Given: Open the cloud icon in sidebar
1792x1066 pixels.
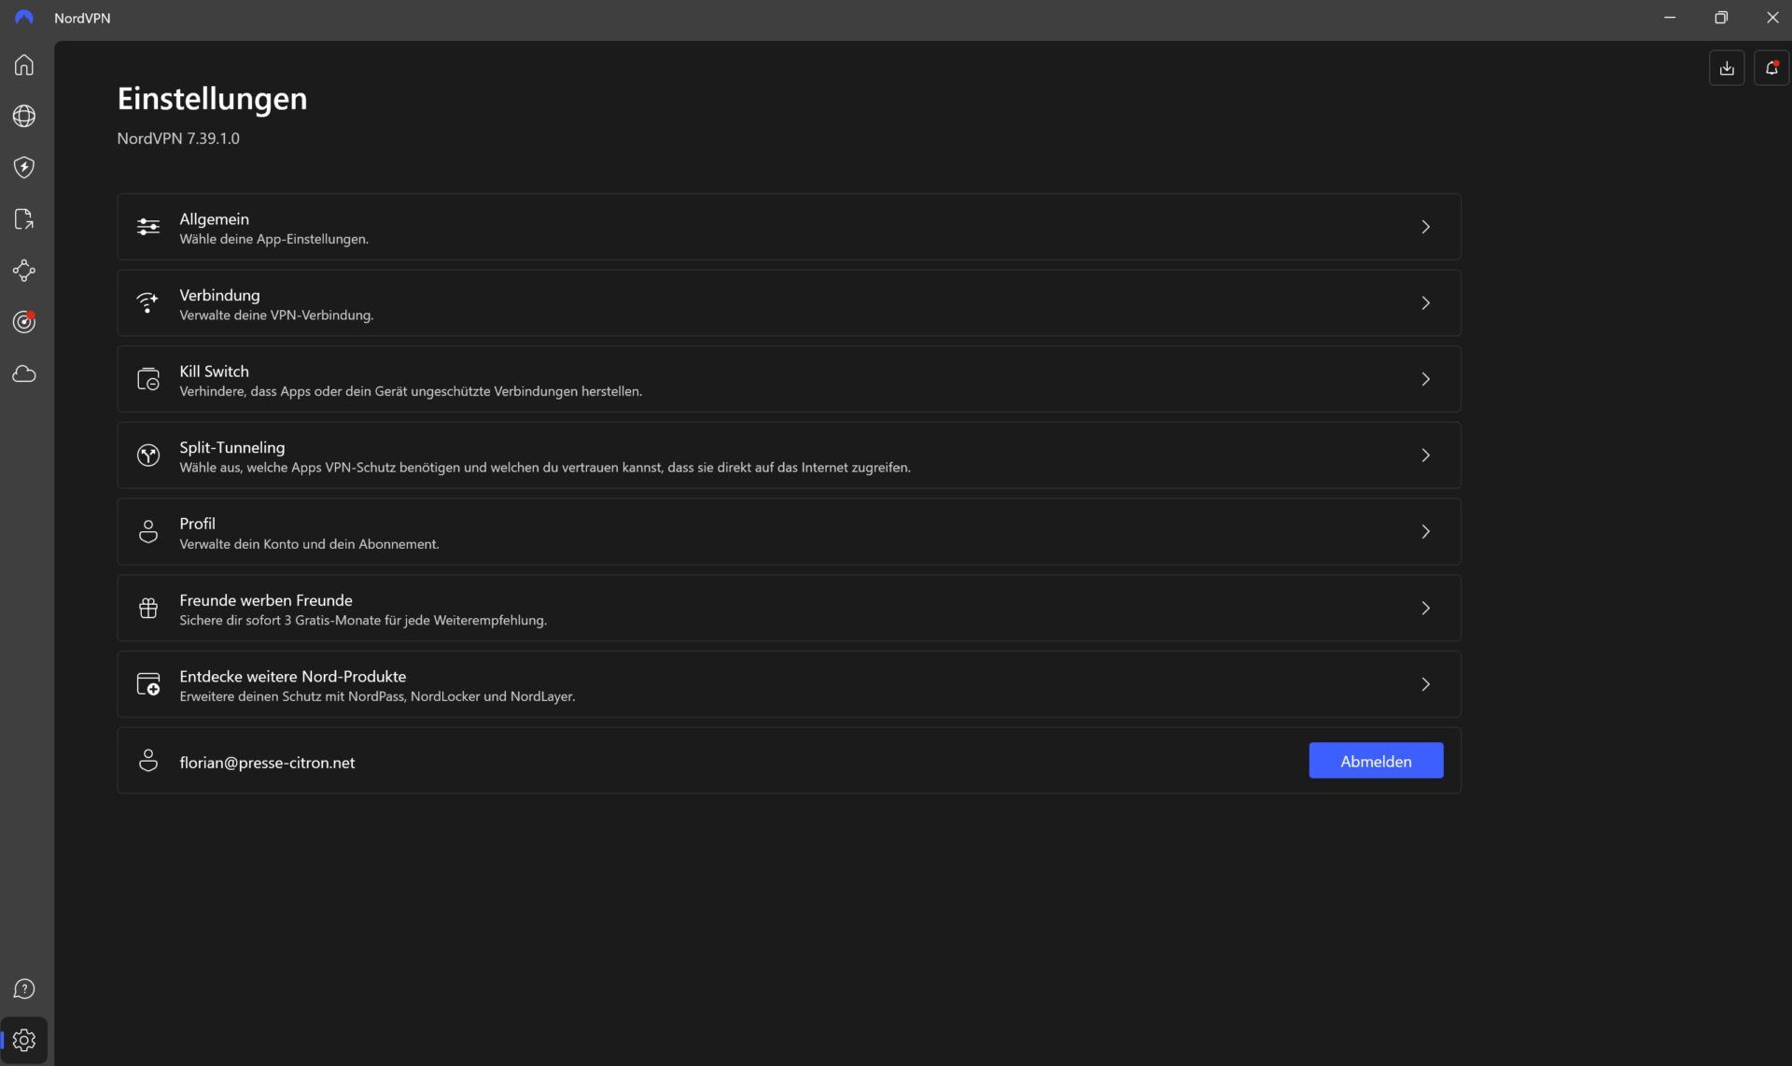Looking at the screenshot, I should click(x=24, y=373).
